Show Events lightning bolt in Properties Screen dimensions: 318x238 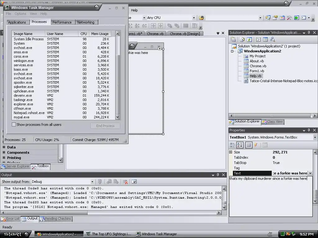click(x=256, y=145)
